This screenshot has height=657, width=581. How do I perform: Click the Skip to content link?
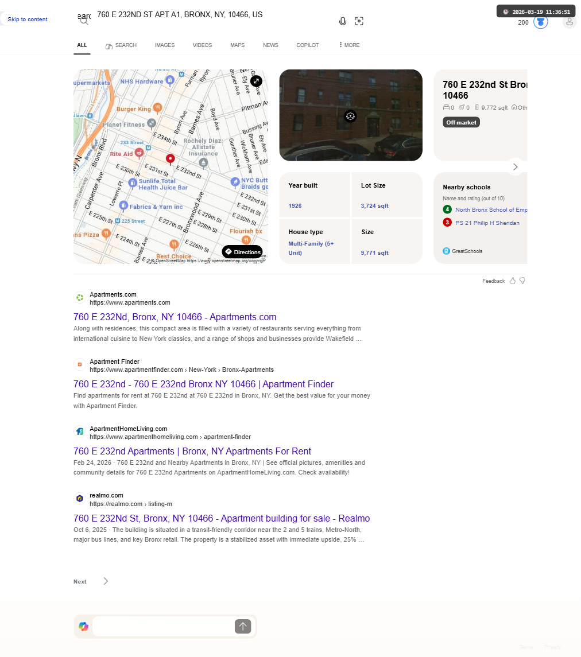tap(27, 20)
